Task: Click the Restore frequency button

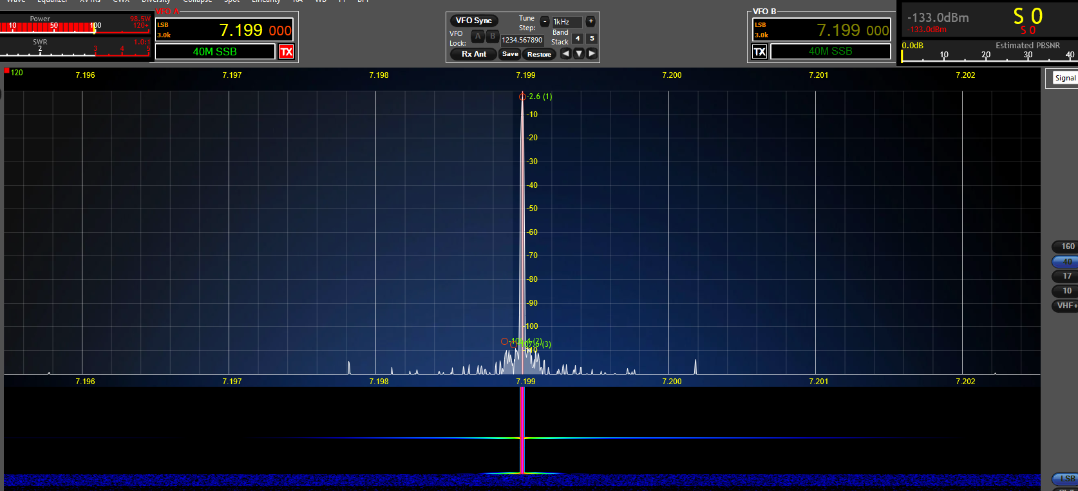Action: 539,54
